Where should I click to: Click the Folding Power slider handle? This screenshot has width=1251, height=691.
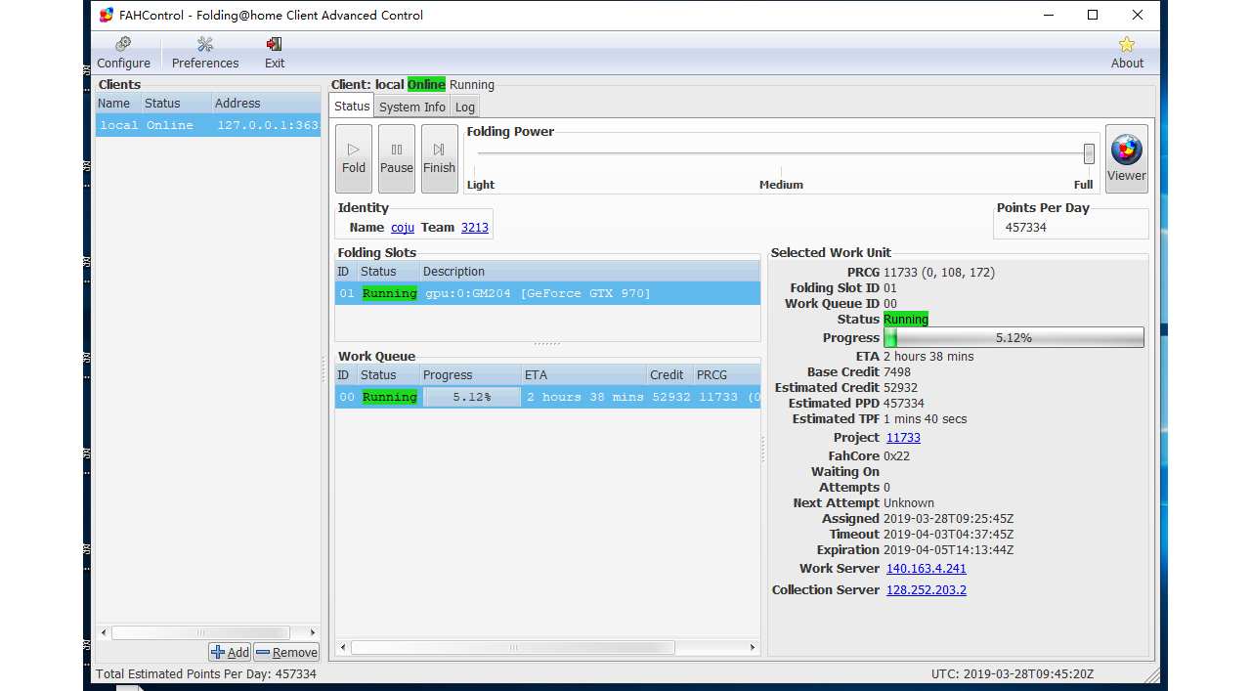coord(1089,153)
